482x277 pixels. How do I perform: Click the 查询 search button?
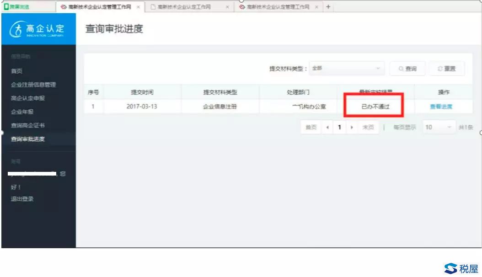[407, 68]
